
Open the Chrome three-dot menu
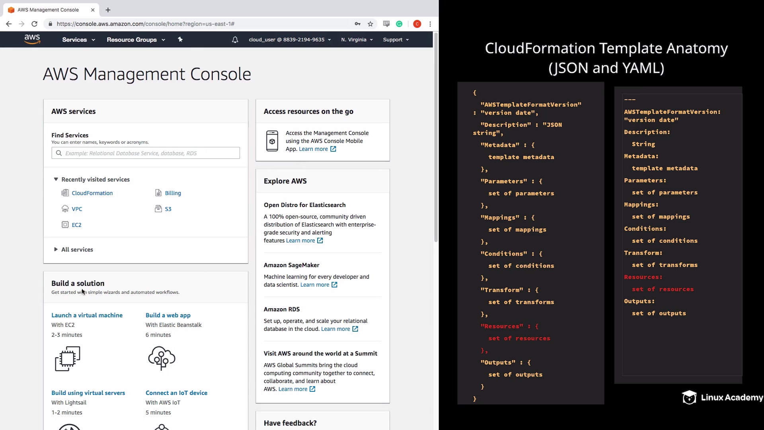(430, 24)
